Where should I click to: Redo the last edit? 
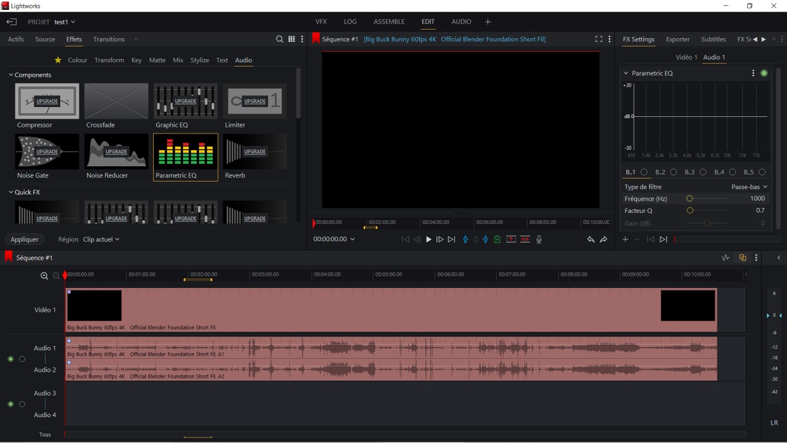pyautogui.click(x=604, y=239)
